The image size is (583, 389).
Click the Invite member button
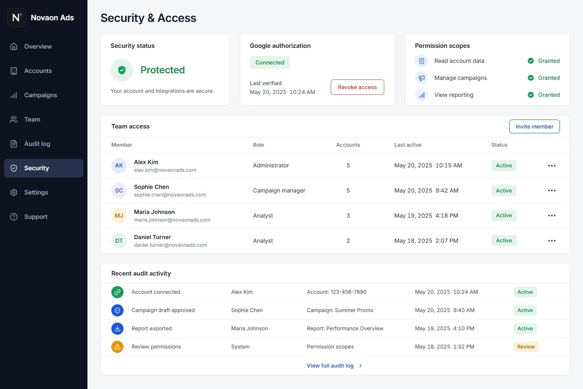click(x=534, y=126)
